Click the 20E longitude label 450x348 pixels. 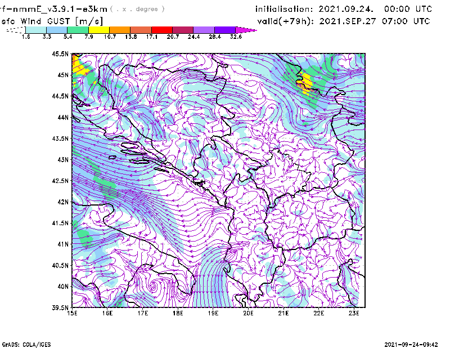(248, 313)
